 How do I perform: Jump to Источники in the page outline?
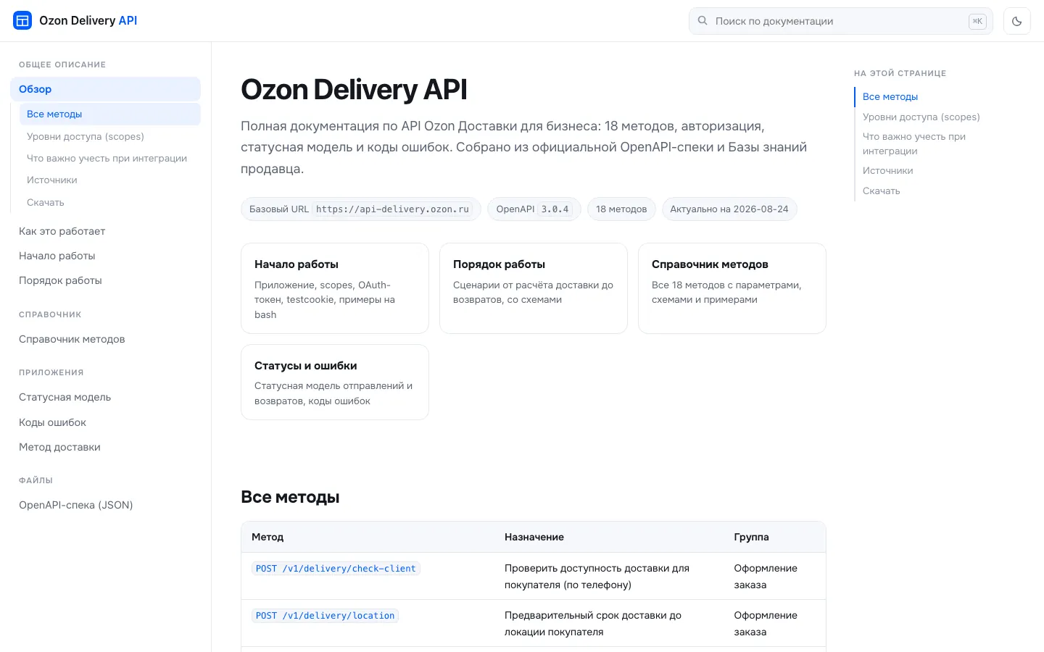(887, 170)
